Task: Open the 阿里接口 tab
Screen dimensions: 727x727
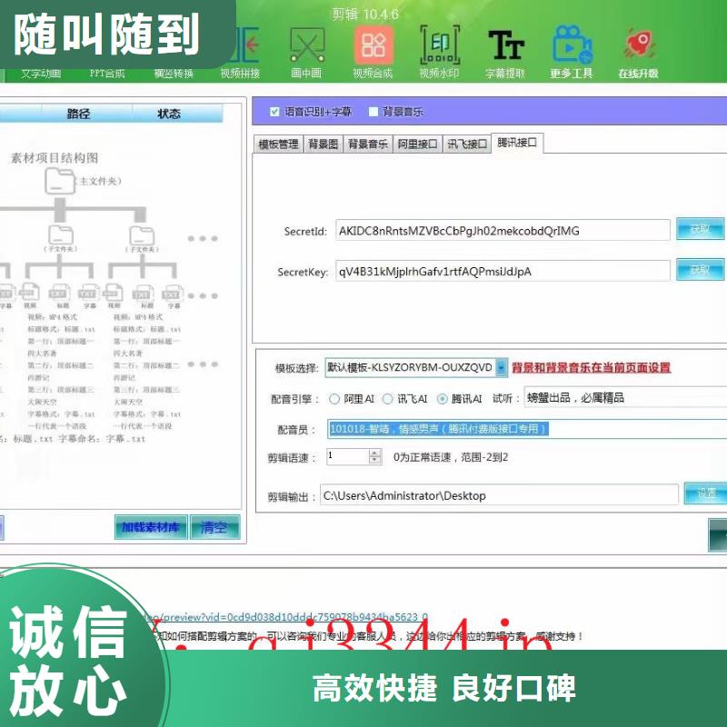Action: tap(417, 144)
